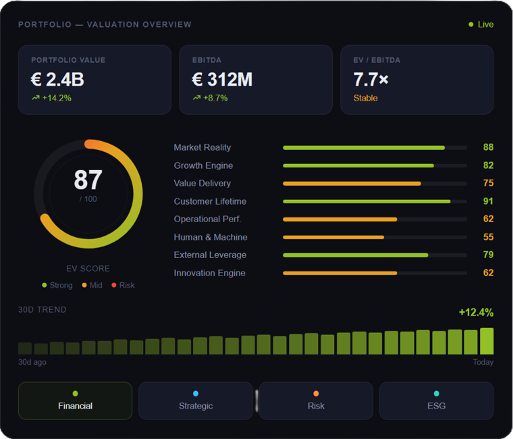
Task: Click the '7.7×' multiple value
Action: click(x=371, y=80)
